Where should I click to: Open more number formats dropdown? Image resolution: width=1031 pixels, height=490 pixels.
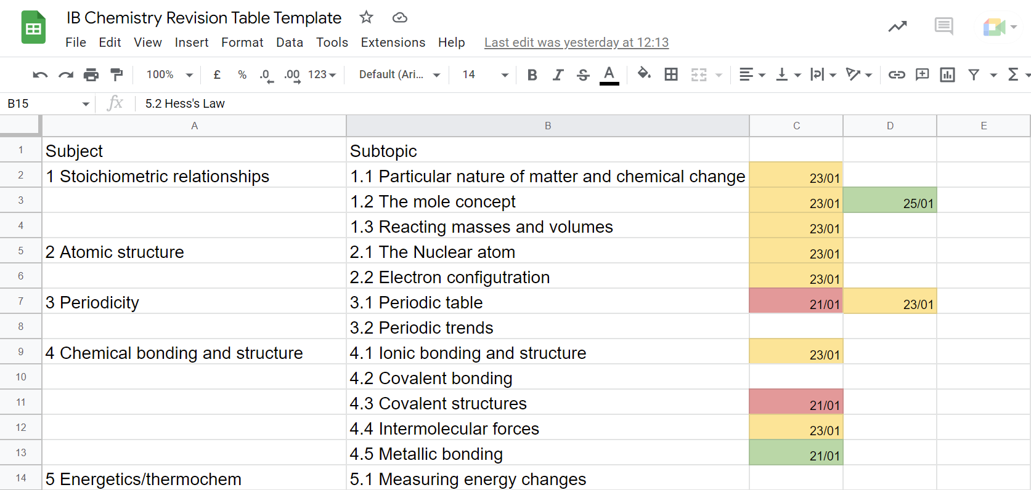[x=322, y=74]
